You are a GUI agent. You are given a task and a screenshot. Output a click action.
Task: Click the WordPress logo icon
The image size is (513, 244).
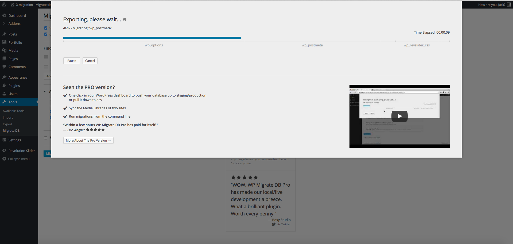point(4,5)
